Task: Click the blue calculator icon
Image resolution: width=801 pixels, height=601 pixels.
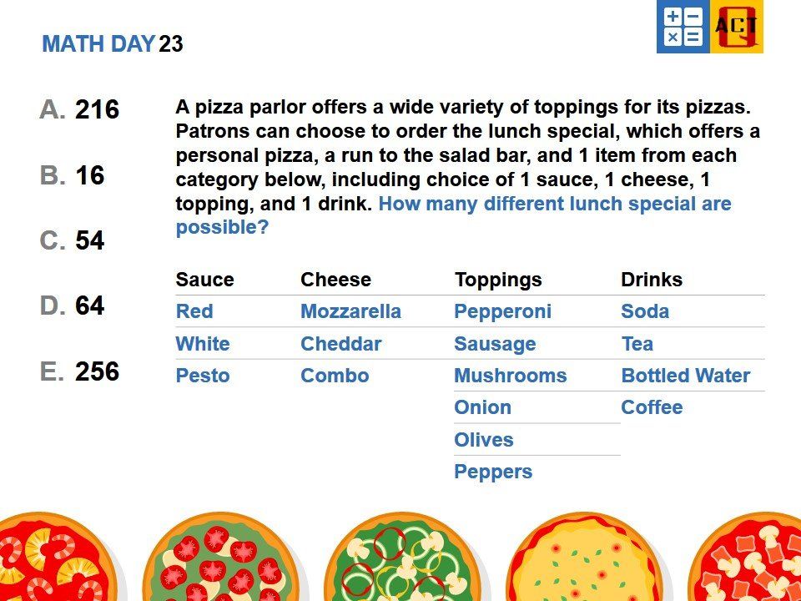Action: (683, 27)
